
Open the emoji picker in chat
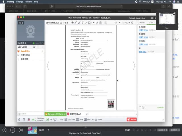143,107
